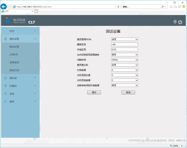The height and width of the screenshot is (148, 187).
Task: Refresh the page using the reload icon
Action: 118,7
